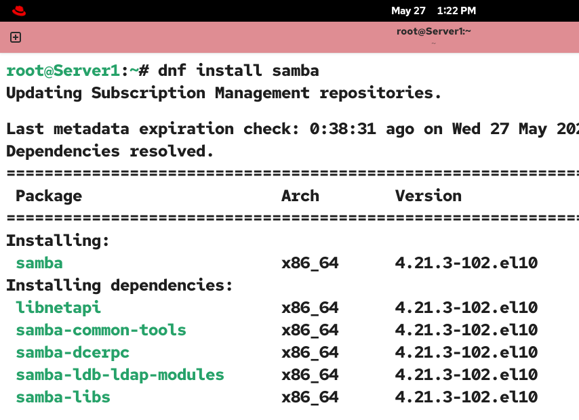Screen dimensions: 579x420
Task: Click 'Updating Subscription Management repositories.' line
Action: tap(224, 93)
